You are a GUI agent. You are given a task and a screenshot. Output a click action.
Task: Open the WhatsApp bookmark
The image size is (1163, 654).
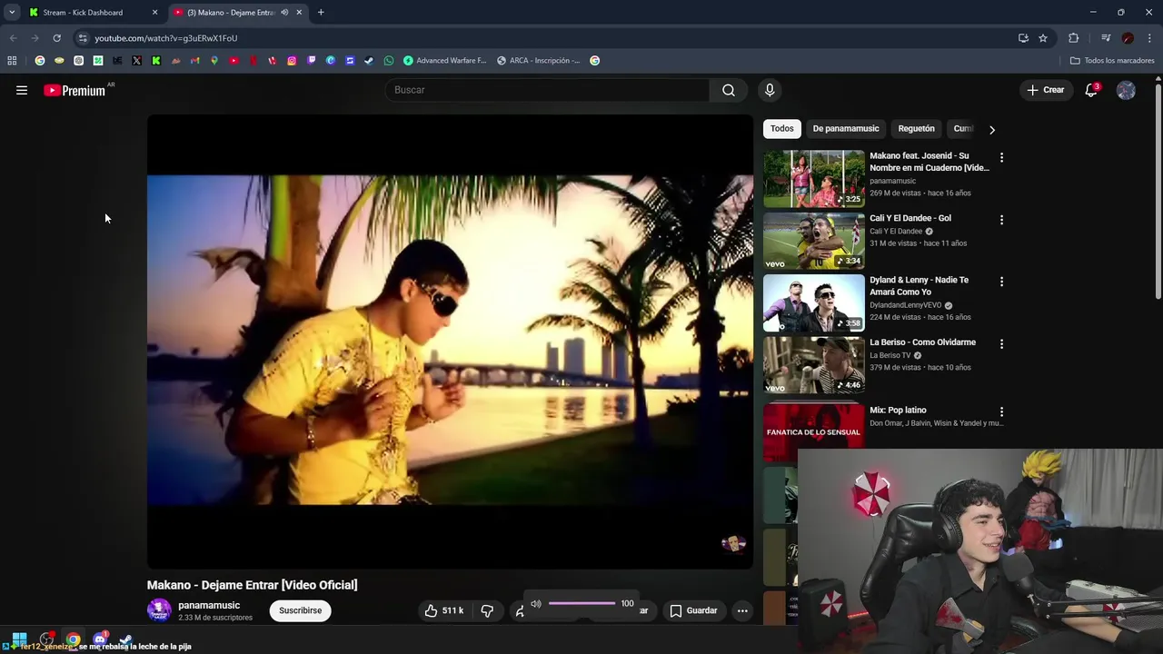point(389,61)
